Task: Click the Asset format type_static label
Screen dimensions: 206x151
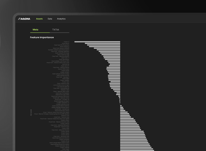Action: 62,95
